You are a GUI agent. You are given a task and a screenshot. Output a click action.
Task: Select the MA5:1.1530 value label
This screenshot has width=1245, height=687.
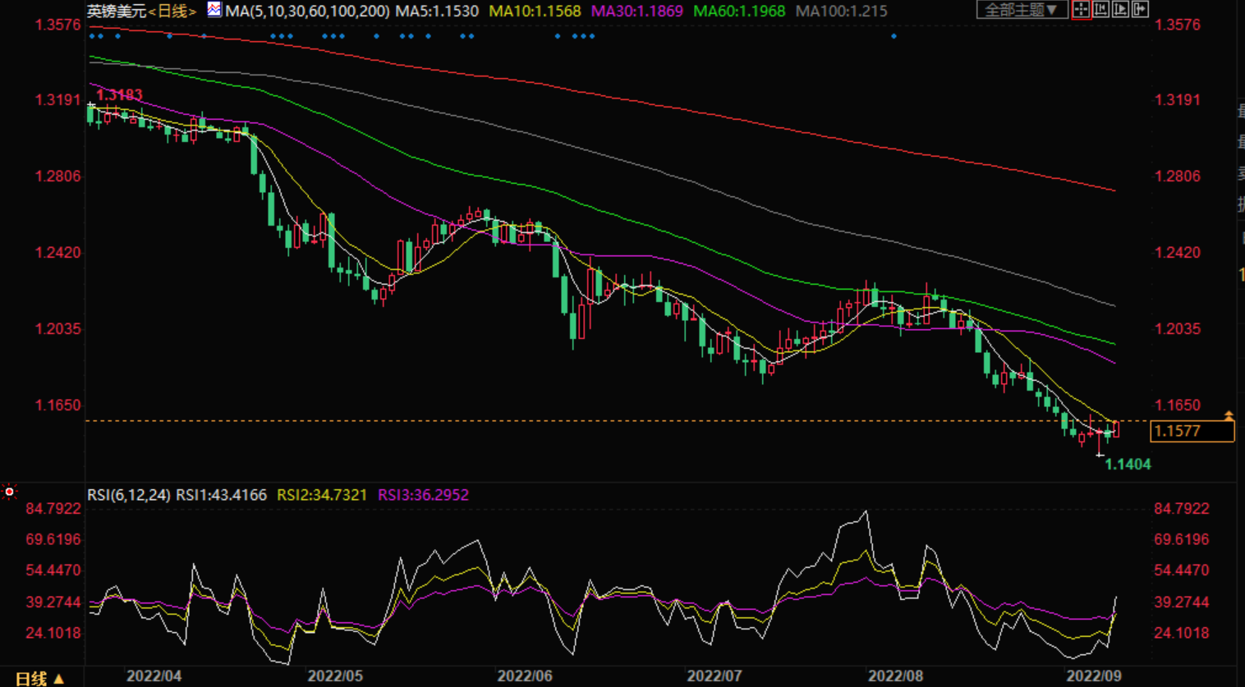pos(437,11)
